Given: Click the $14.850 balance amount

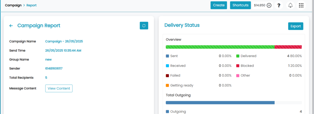Looking at the screenshot, I should [259, 6].
